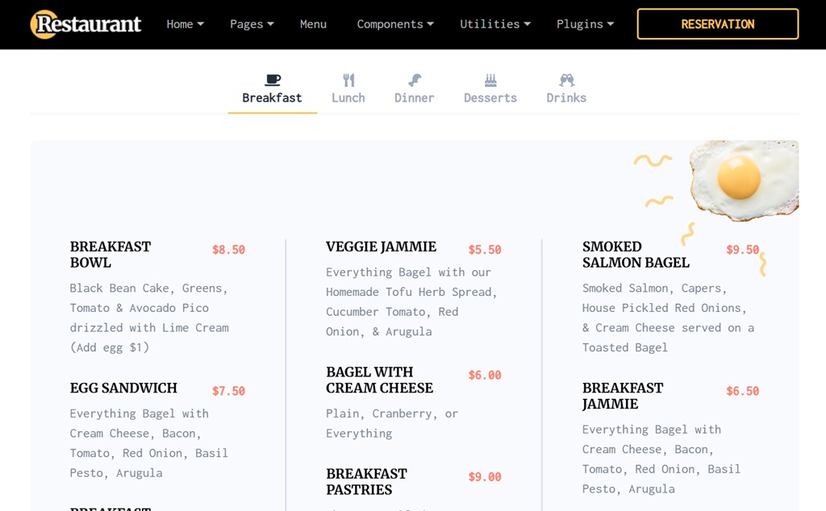The width and height of the screenshot is (826, 511).
Task: Click the Breakfast coffee cup icon
Action: pyautogui.click(x=273, y=80)
